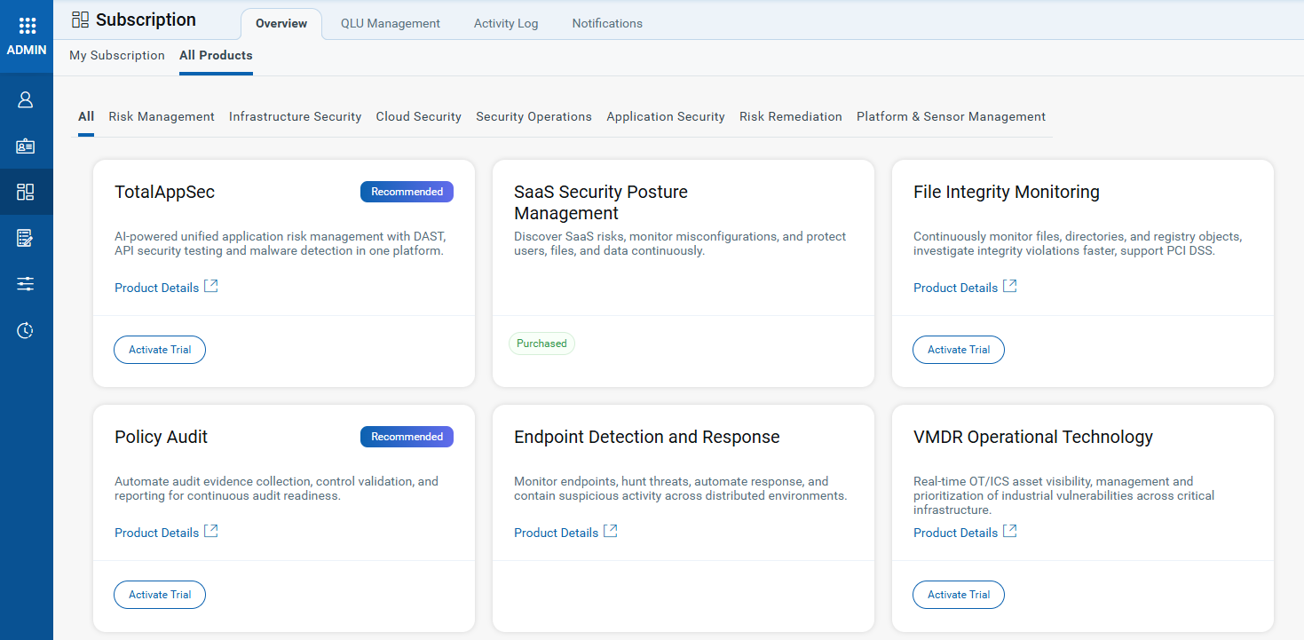
Task: Open Product Details for VMDR Operational Technology
Action: pyautogui.click(x=955, y=533)
